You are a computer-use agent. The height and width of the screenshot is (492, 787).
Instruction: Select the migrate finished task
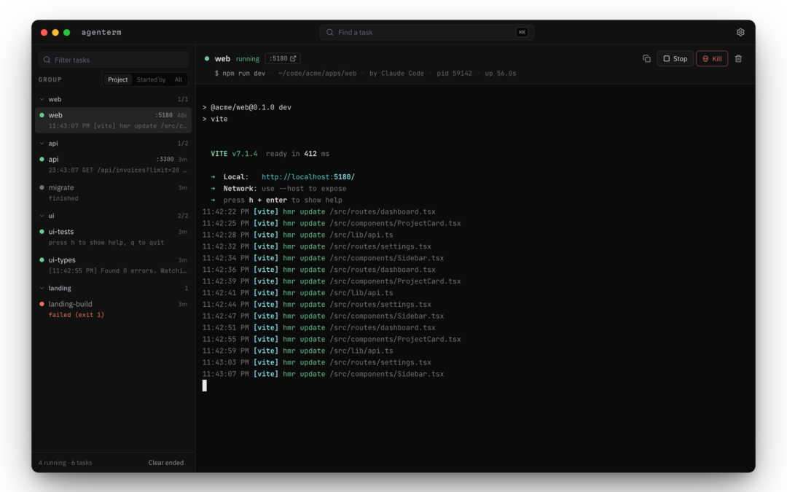pos(114,192)
